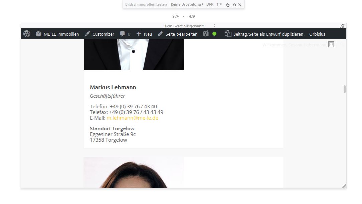The image size is (362, 204).
Task: Open the Orbisius admin bar item
Action: coord(317,34)
